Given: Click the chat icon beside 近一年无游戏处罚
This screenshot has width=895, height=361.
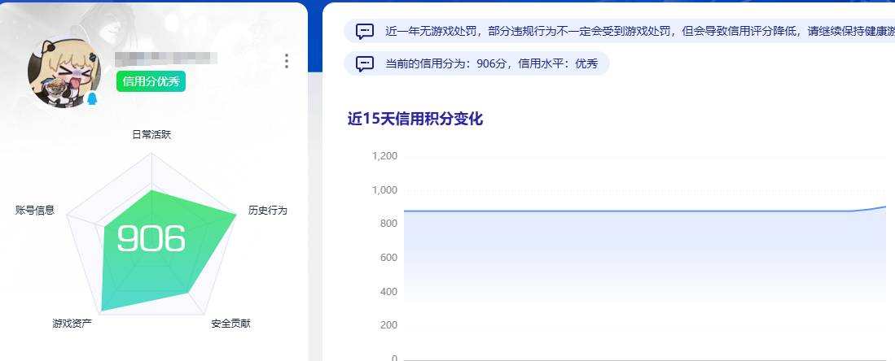Looking at the screenshot, I should pos(365,32).
